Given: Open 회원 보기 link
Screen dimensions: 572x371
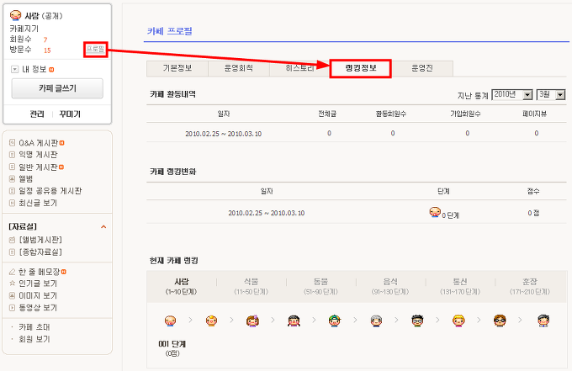Looking at the screenshot, I should [34, 339].
